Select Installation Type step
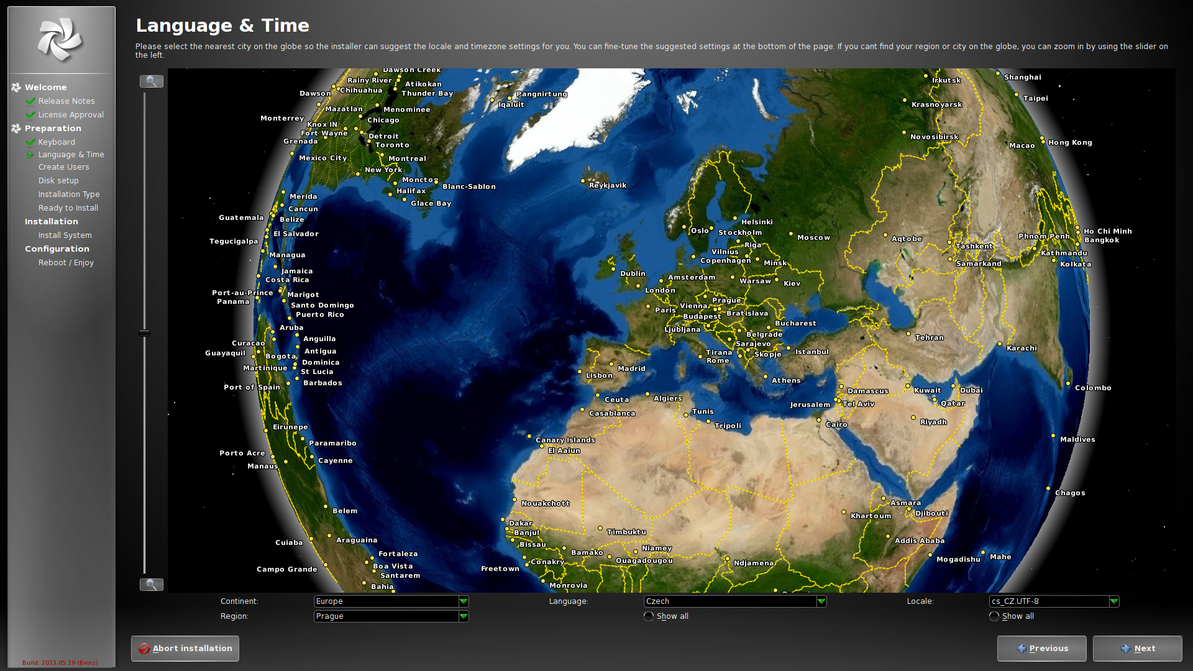 pyautogui.click(x=69, y=194)
